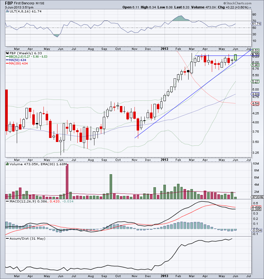
Task: Click the First Bancorp company name
Action: tap(24, 3)
